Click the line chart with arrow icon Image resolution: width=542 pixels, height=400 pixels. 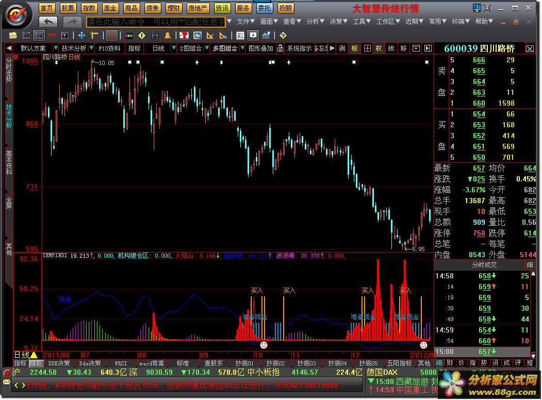click(266, 36)
